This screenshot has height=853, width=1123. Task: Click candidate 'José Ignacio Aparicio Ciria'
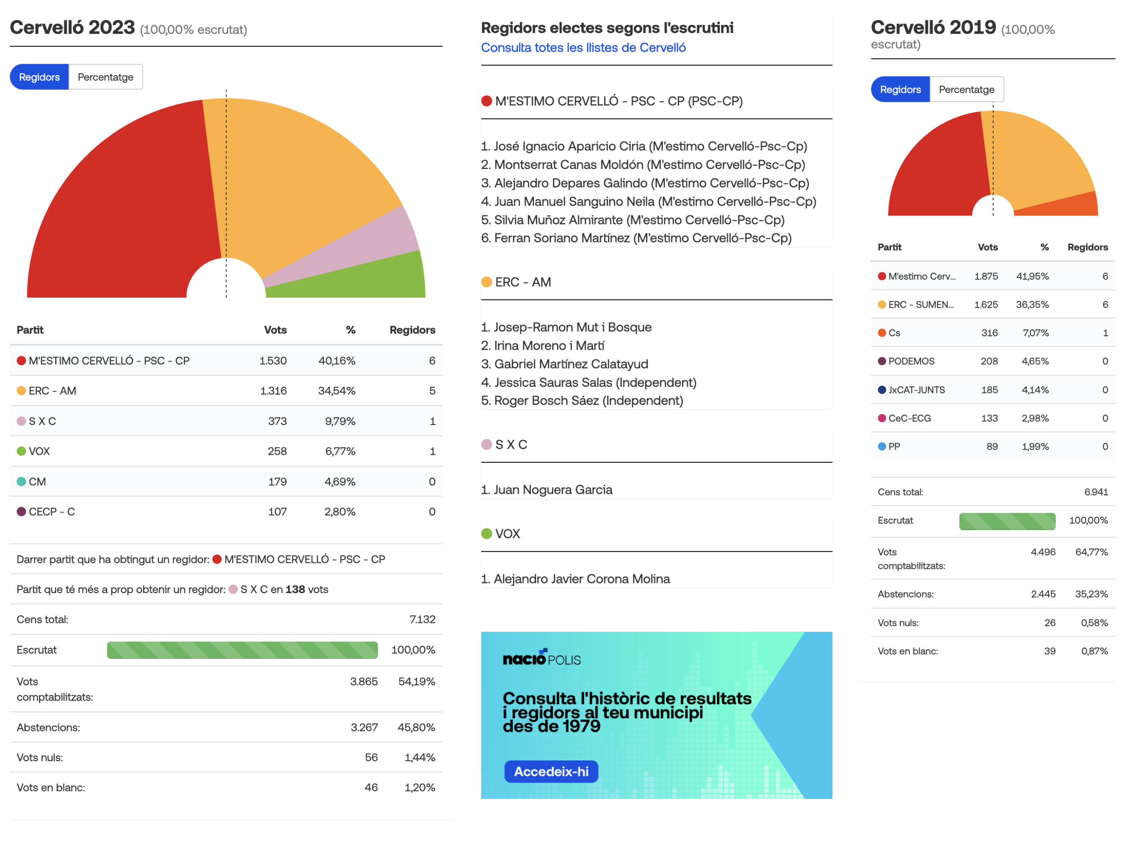tap(644, 146)
